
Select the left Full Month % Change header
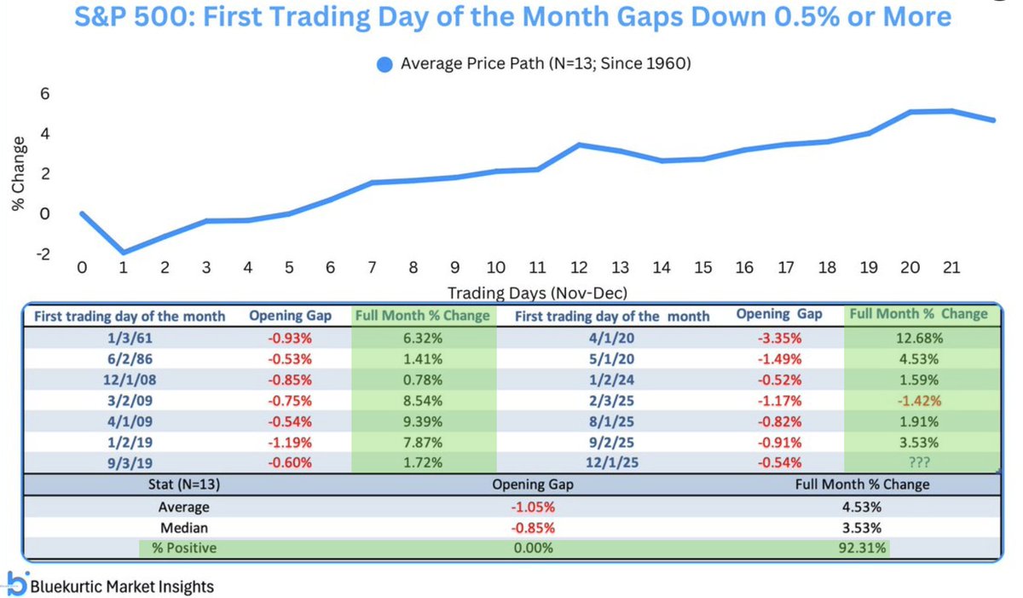(x=423, y=316)
